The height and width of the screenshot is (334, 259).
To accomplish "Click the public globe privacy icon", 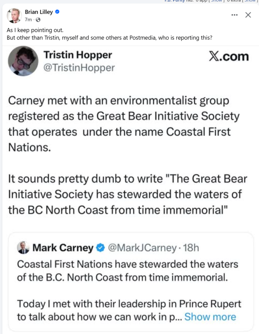I will (x=38, y=20).
